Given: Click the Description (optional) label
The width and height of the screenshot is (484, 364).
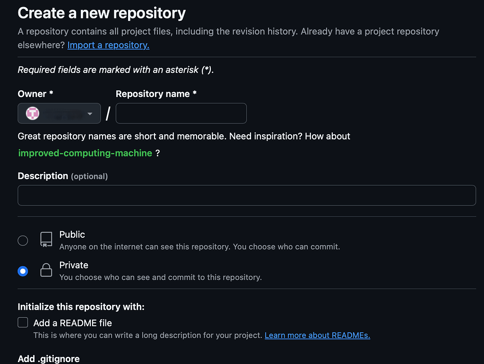Looking at the screenshot, I should point(63,176).
